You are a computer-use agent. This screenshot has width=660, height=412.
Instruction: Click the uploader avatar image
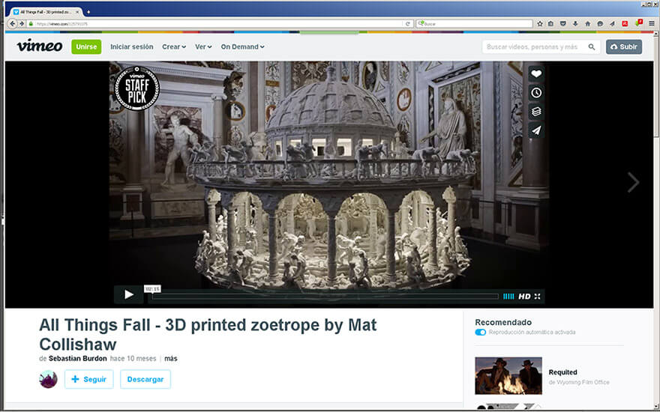click(x=49, y=379)
